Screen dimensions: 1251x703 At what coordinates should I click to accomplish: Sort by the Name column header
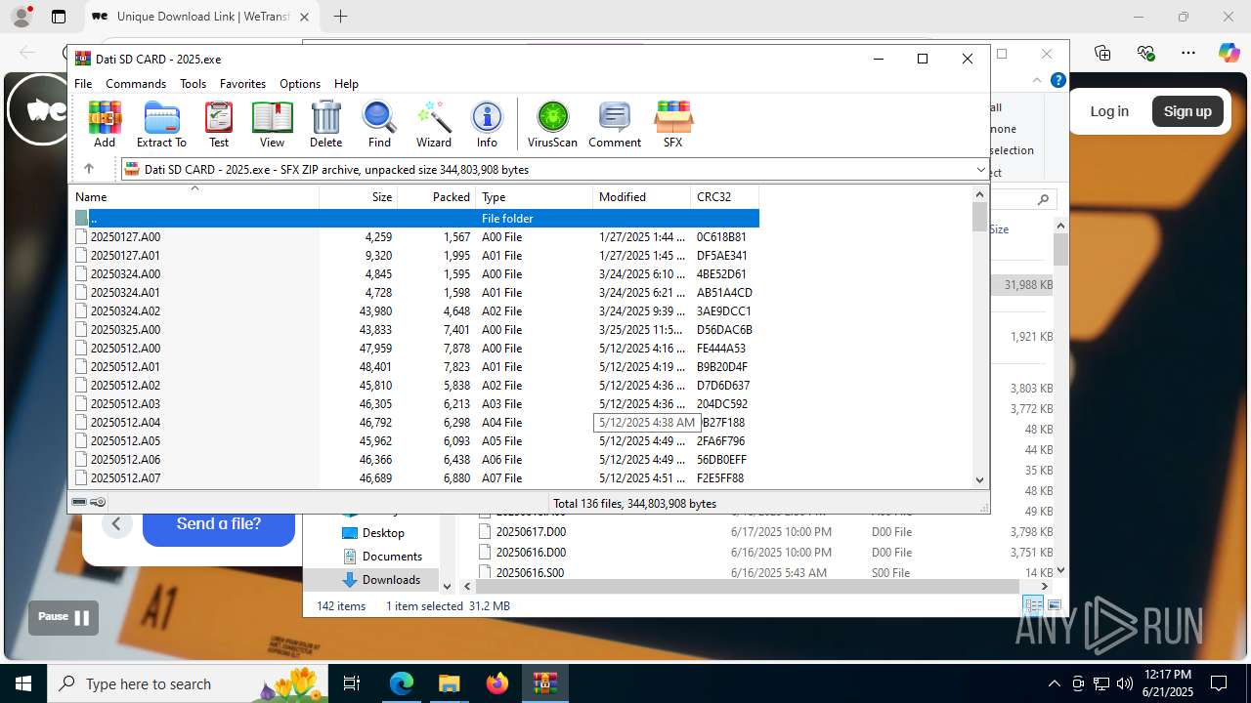(x=194, y=196)
